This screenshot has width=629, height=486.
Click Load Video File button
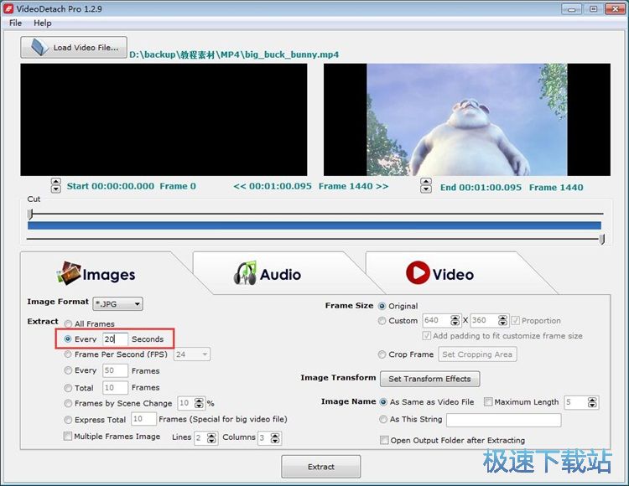click(x=74, y=47)
